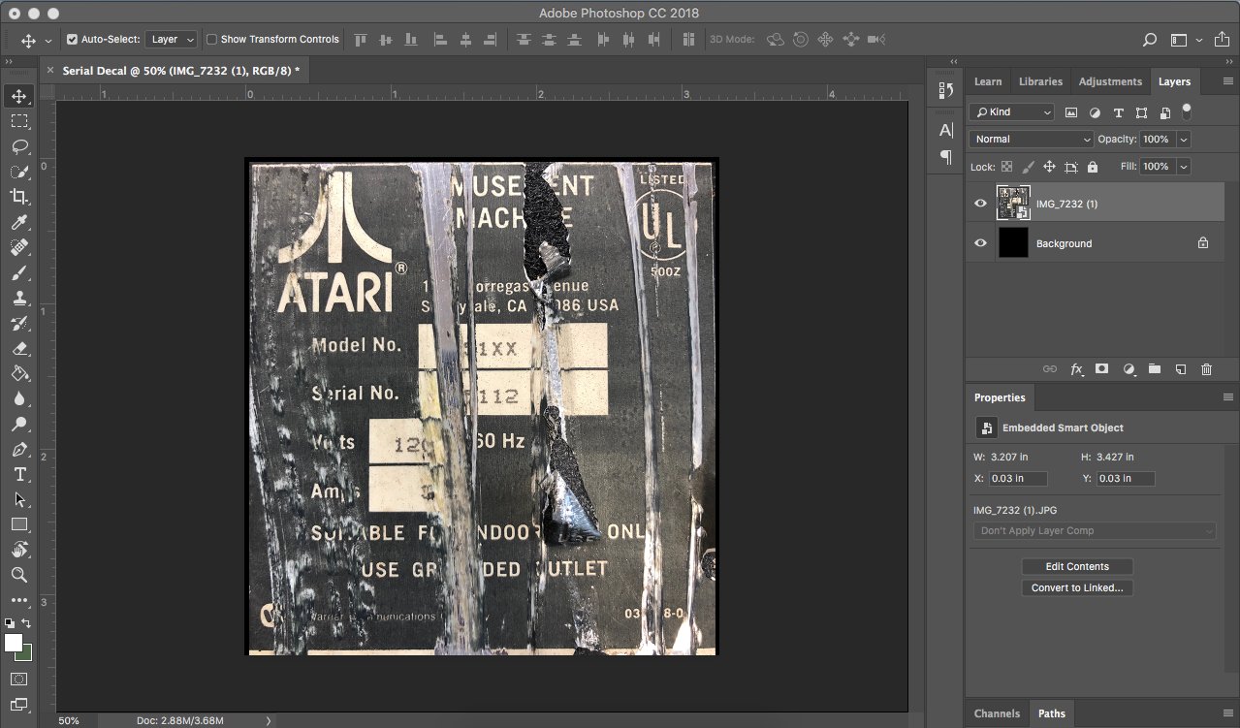1240x728 pixels.
Task: Select the Eyedropper tool
Action: 19,222
